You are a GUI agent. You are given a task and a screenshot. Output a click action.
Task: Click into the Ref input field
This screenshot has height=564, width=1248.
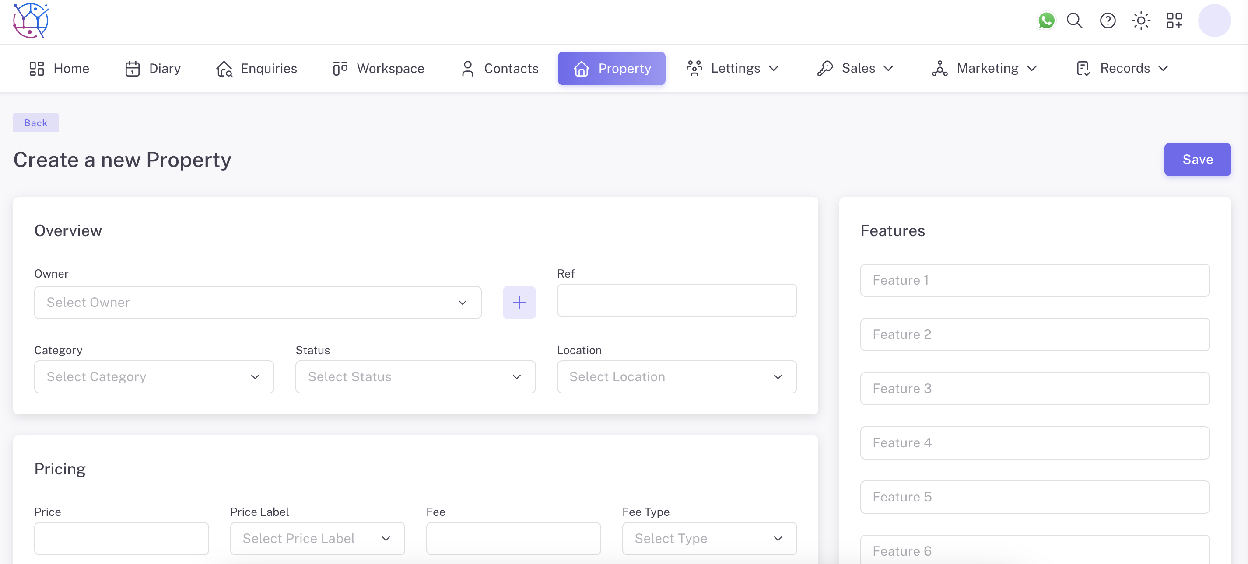tap(677, 301)
